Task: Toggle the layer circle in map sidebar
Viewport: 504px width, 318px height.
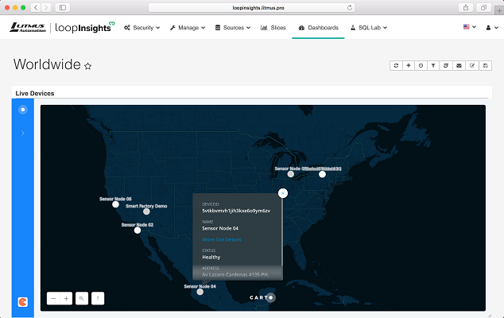Action: click(23, 110)
